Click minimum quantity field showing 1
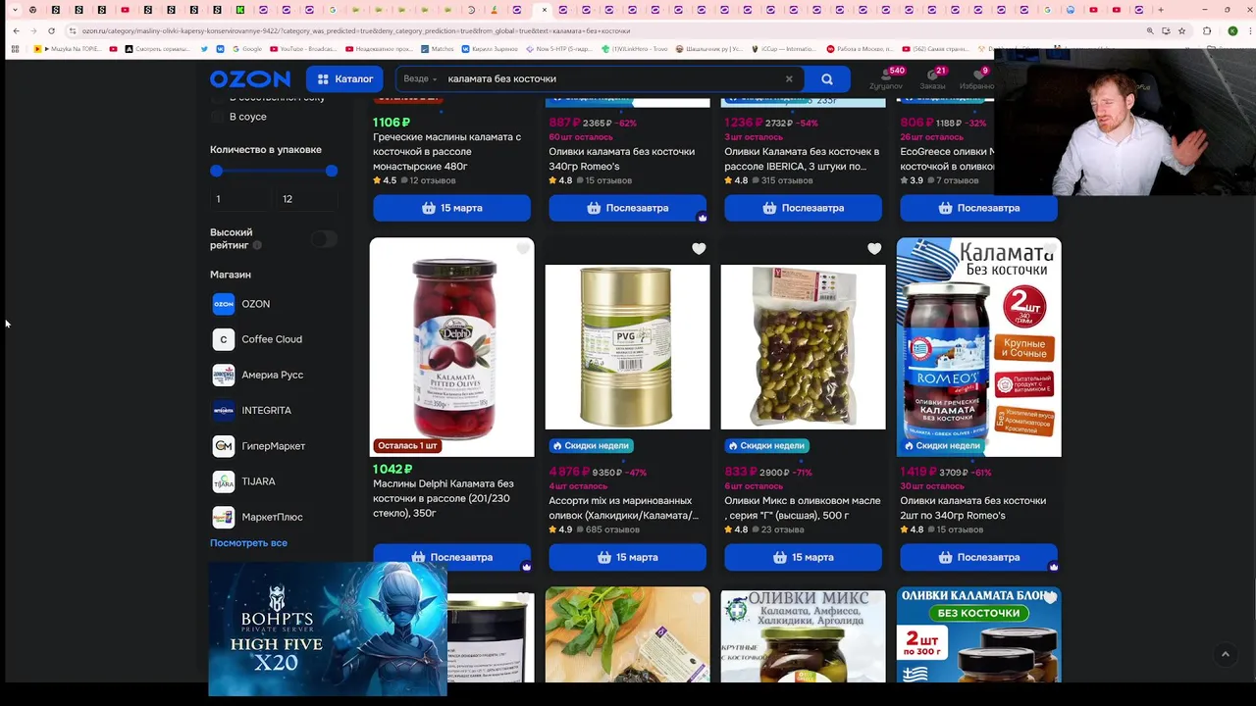 tap(239, 199)
